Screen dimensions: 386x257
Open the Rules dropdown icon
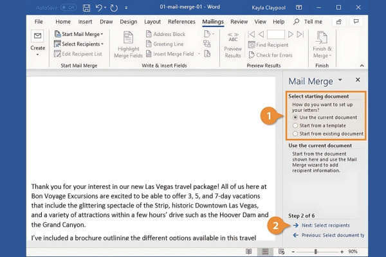208,33
